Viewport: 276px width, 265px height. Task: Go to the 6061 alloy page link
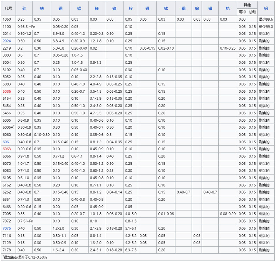(7, 142)
